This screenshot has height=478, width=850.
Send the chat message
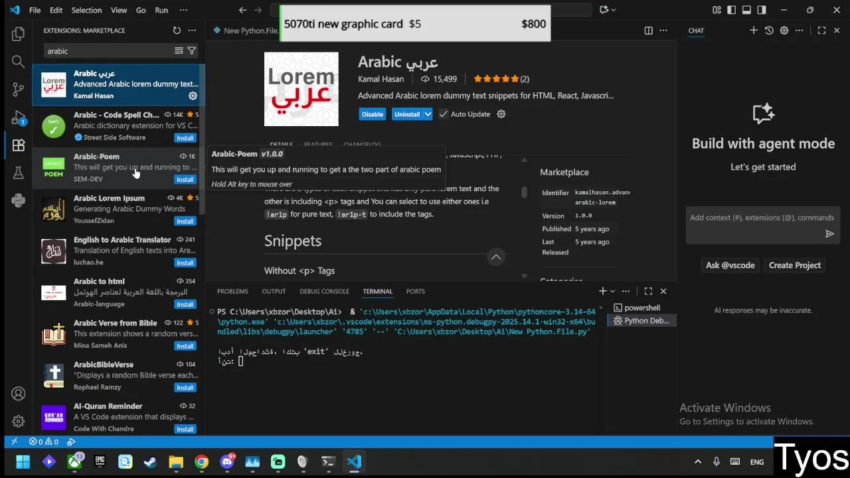829,234
